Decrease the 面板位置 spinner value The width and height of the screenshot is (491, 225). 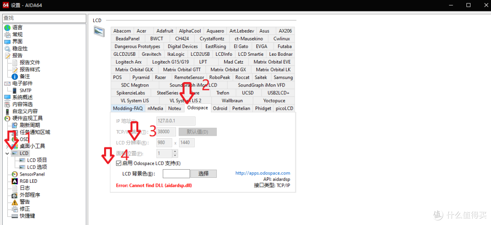click(175, 155)
